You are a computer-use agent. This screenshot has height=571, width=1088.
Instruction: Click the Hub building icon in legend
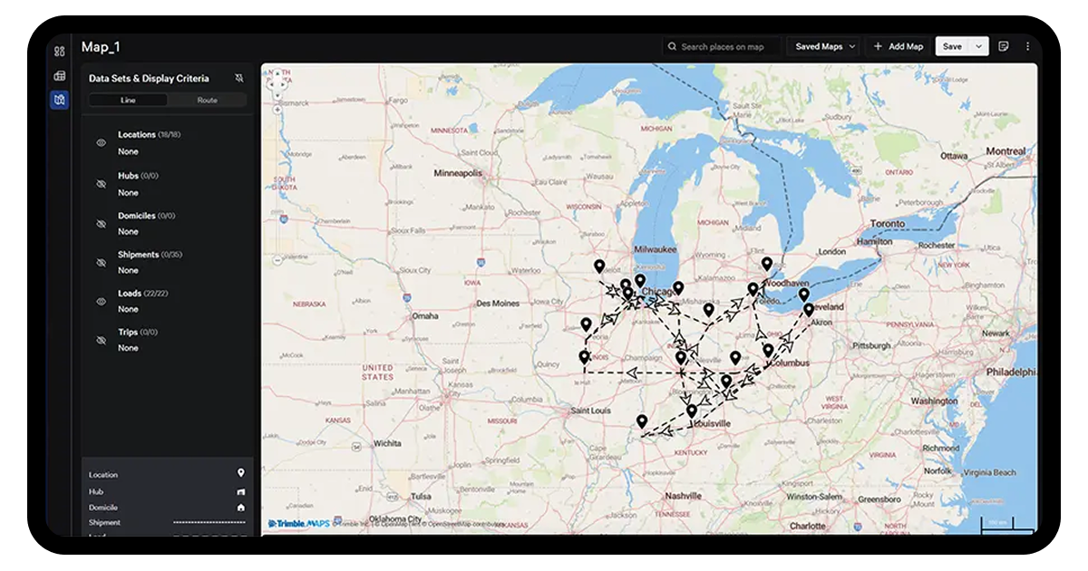(241, 491)
